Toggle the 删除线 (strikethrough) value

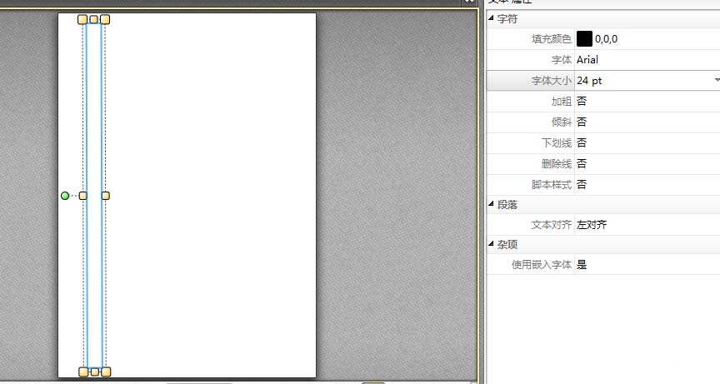582,163
